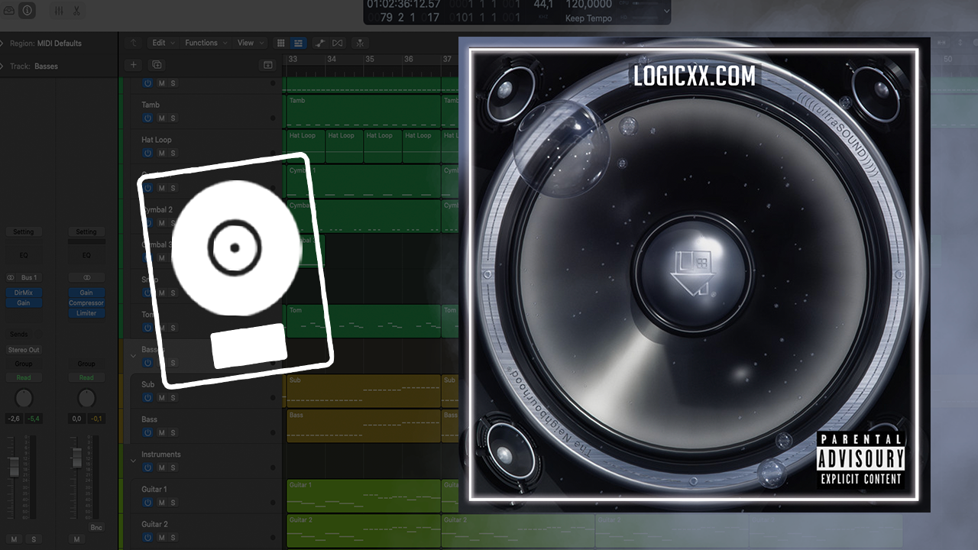
Task: Open the Inspector info button
Action: (28, 11)
